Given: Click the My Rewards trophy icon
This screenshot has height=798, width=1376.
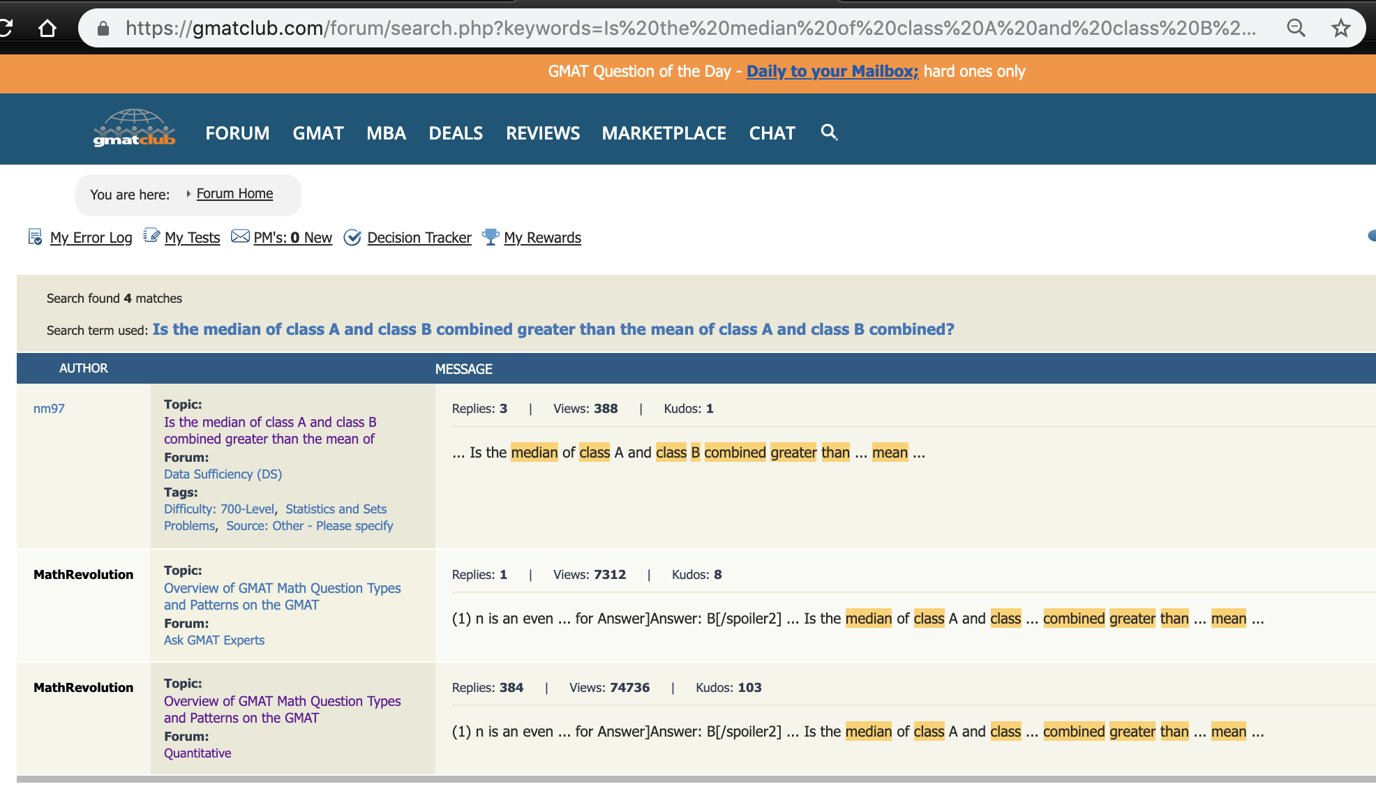Looking at the screenshot, I should (491, 236).
